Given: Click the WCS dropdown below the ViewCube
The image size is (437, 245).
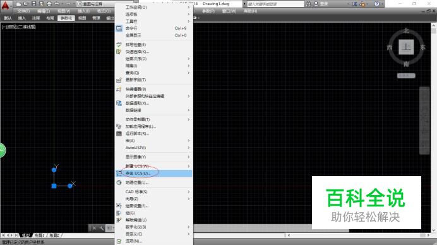Looking at the screenshot, I should 406,76.
